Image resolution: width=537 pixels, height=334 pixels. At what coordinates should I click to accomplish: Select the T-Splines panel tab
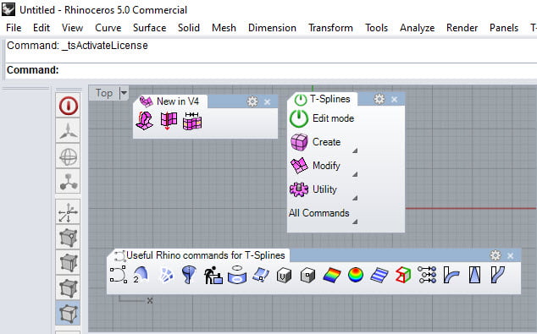[323, 99]
